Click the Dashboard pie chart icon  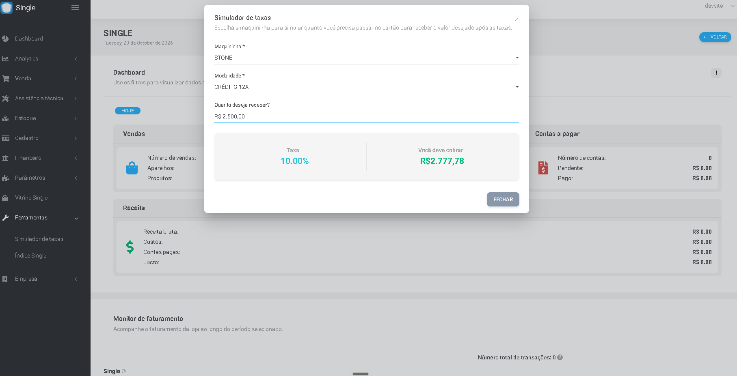(x=5, y=39)
